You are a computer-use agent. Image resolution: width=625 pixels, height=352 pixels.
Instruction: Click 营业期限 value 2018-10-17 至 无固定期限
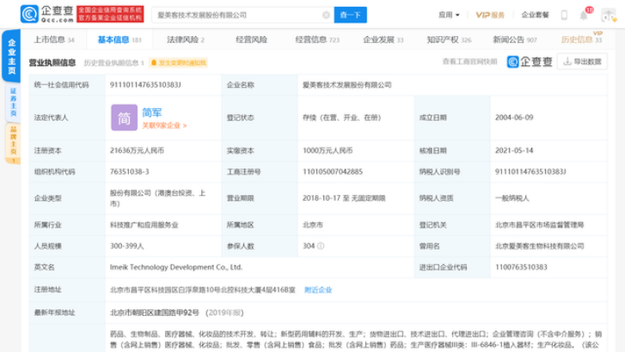click(x=344, y=198)
